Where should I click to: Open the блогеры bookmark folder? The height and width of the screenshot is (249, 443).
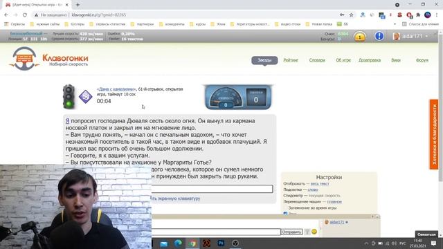point(75,24)
